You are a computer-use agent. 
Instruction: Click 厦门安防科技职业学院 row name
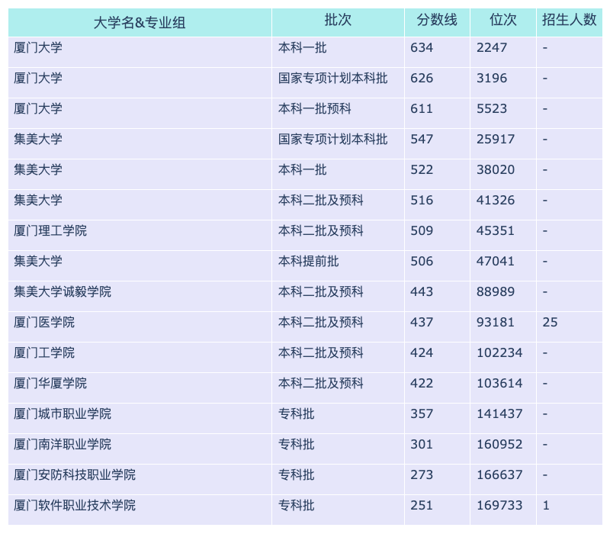click(75, 474)
